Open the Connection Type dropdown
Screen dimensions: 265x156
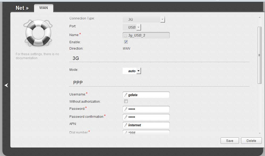[163, 20]
